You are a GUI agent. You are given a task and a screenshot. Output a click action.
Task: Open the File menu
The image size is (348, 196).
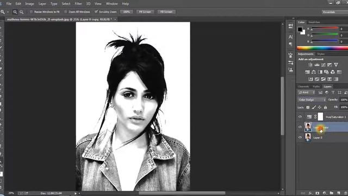[x=9, y=4]
